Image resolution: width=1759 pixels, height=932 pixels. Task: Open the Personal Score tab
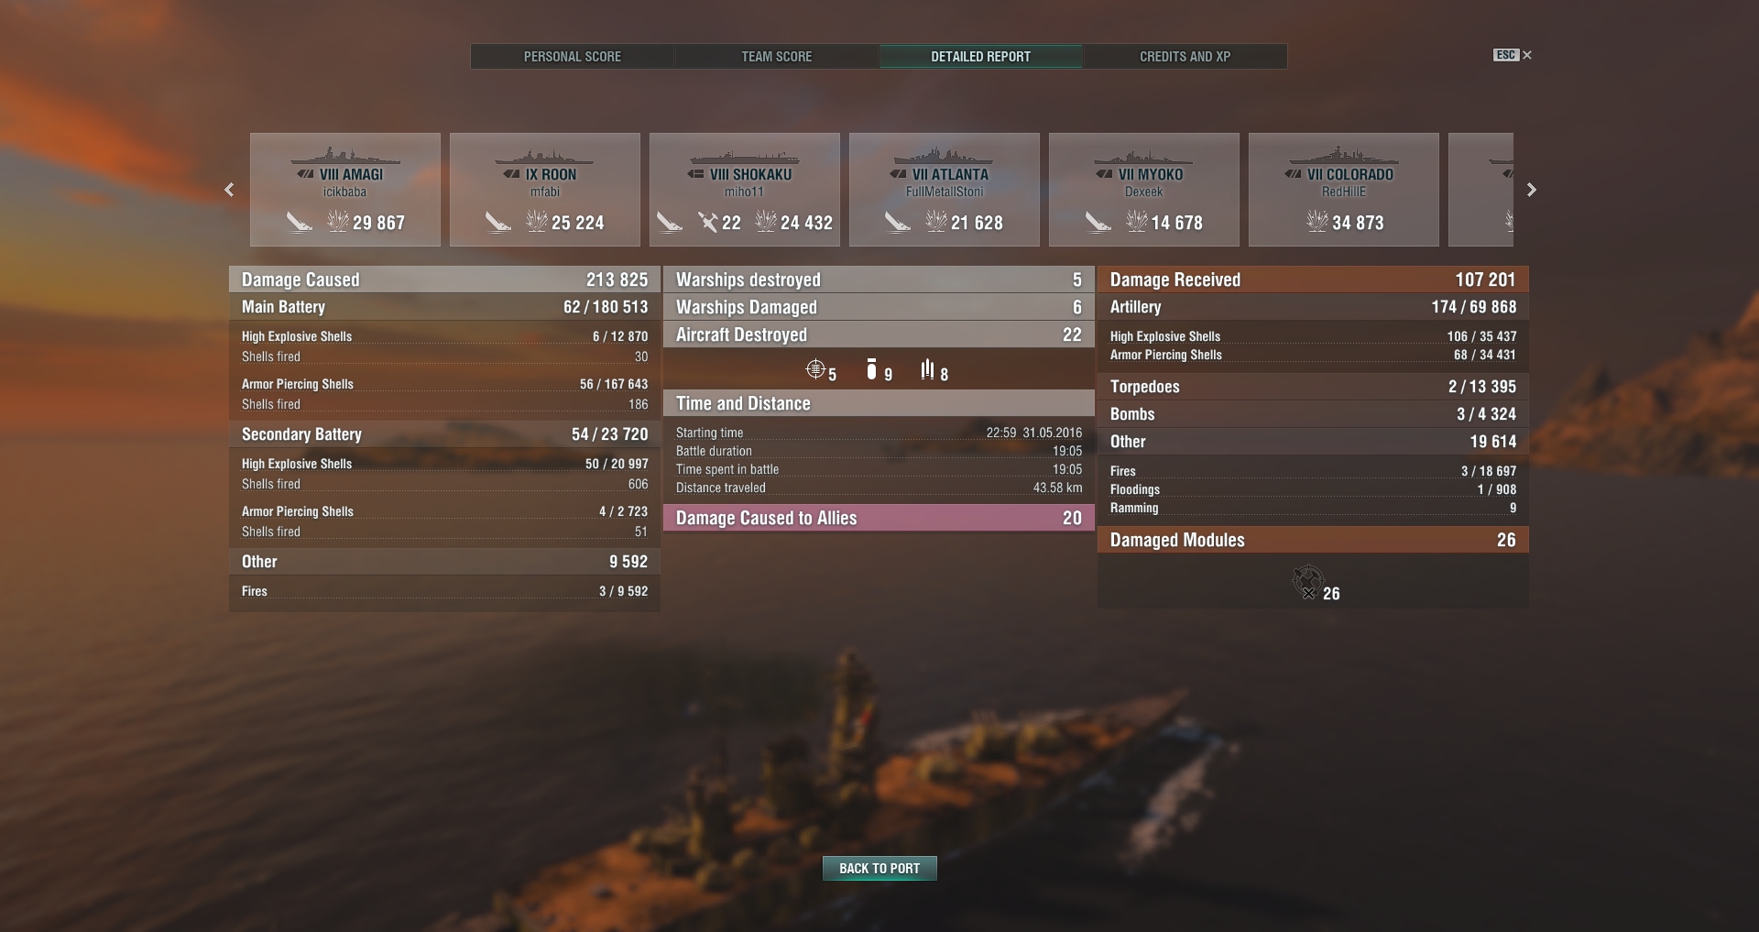(x=573, y=56)
